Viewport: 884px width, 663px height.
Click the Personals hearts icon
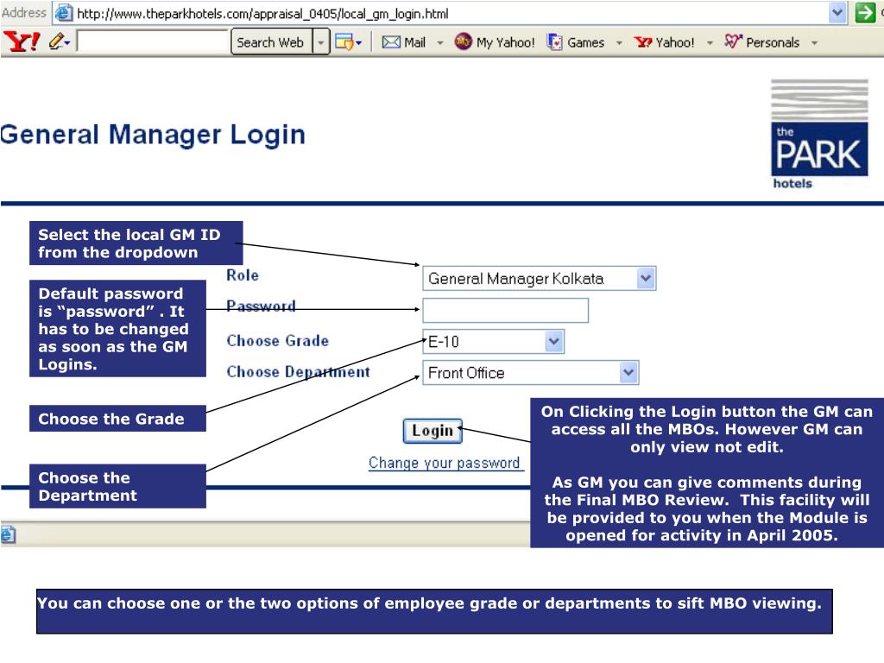[733, 41]
